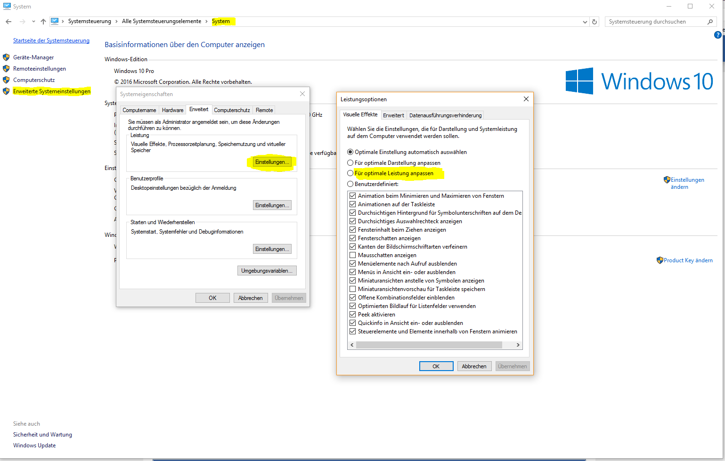Switch to the Hardware tab
The height and width of the screenshot is (461, 725).
coord(172,110)
